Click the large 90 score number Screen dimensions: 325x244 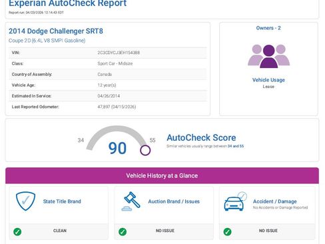[x=117, y=148]
